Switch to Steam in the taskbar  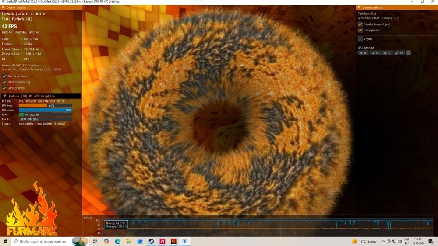[151, 241]
